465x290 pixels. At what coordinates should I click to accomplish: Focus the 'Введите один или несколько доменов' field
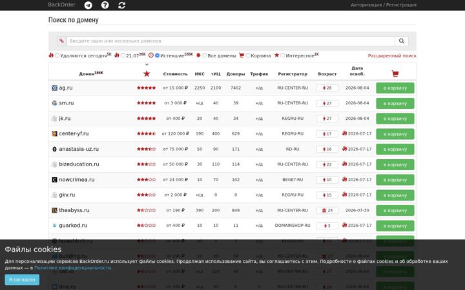(231, 41)
